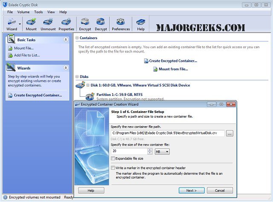
Task: Open the MB size unit dropdown
Action: tap(162, 152)
